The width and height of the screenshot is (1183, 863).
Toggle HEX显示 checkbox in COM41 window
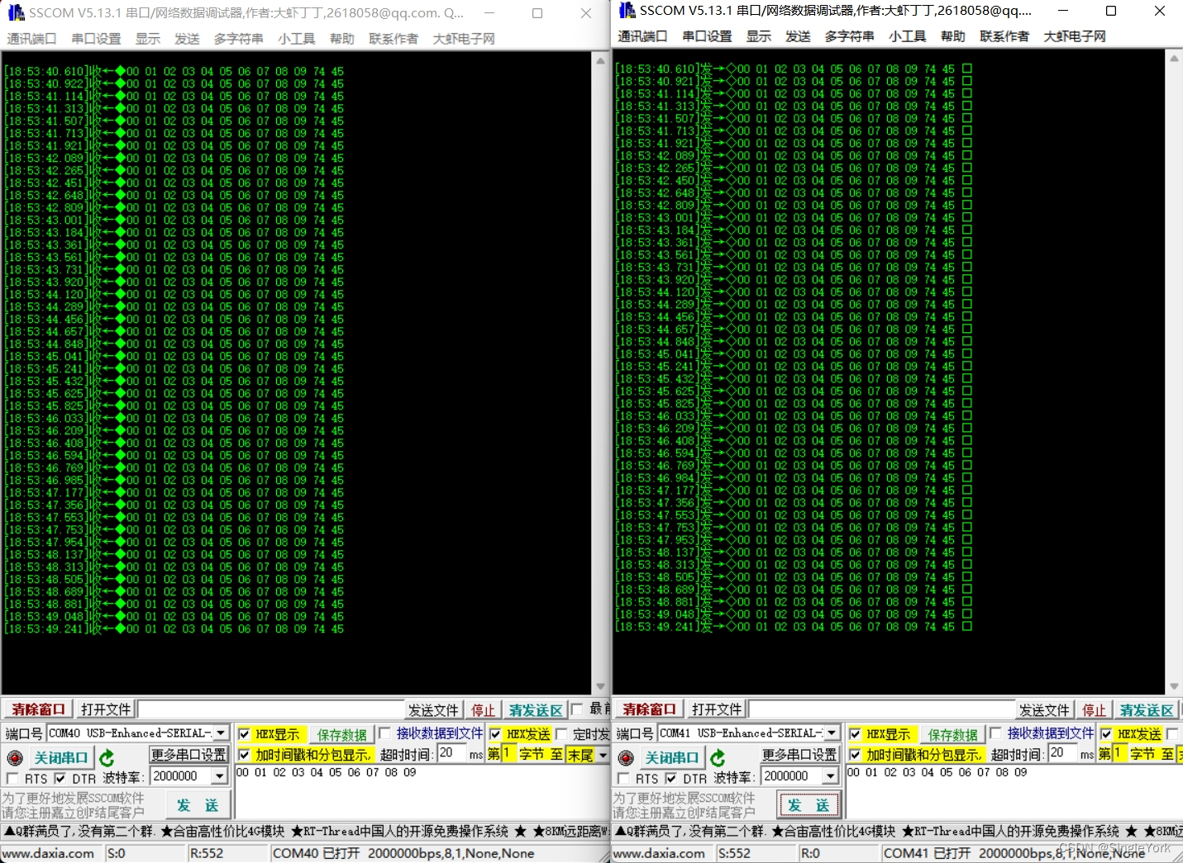(x=855, y=734)
